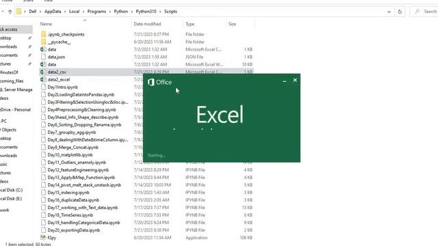This screenshot has height=246, width=438.
Task: Click Excel icon of data CSV file
Action: point(43,49)
